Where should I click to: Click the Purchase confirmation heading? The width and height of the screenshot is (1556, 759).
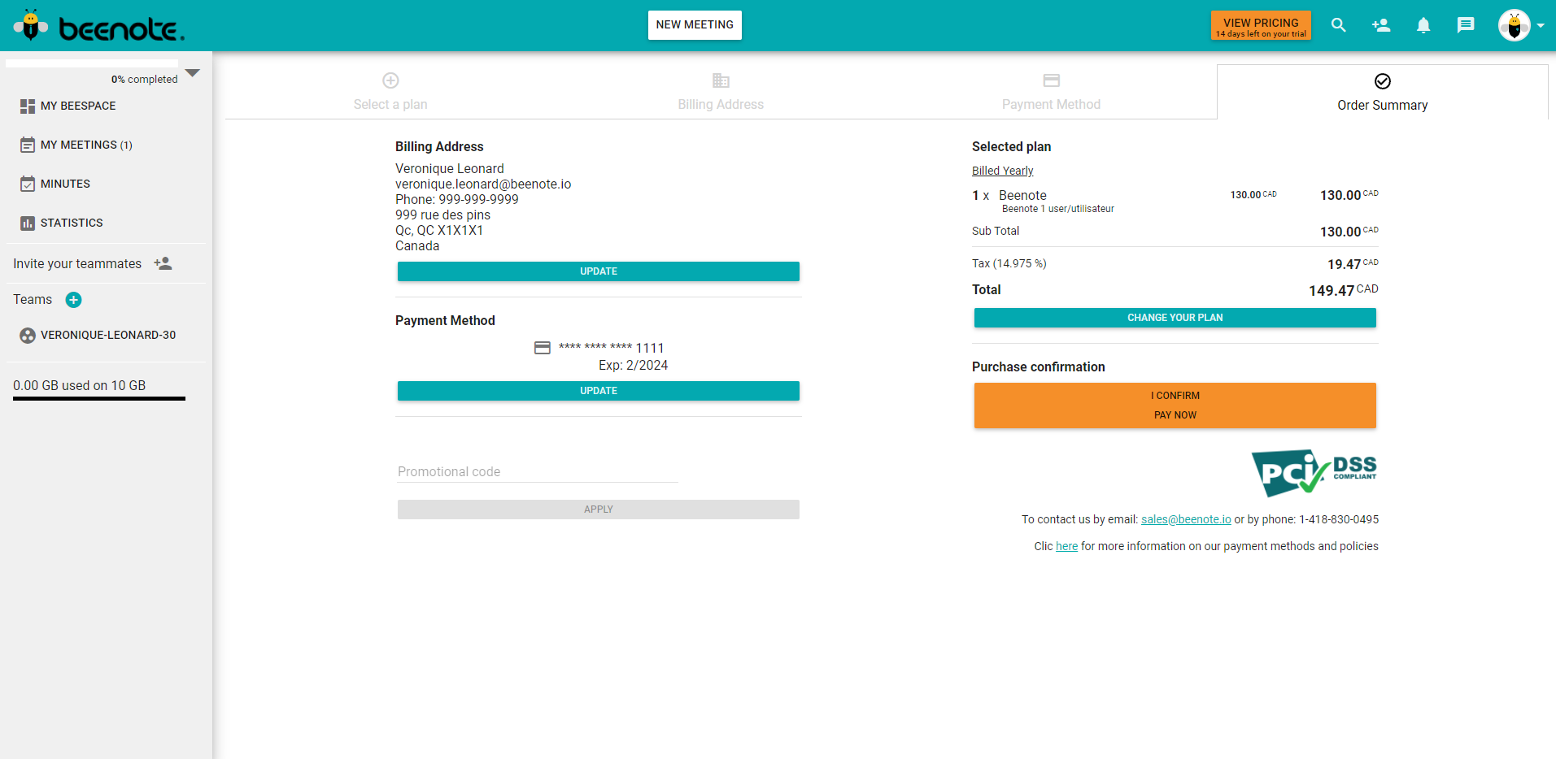pos(1039,367)
